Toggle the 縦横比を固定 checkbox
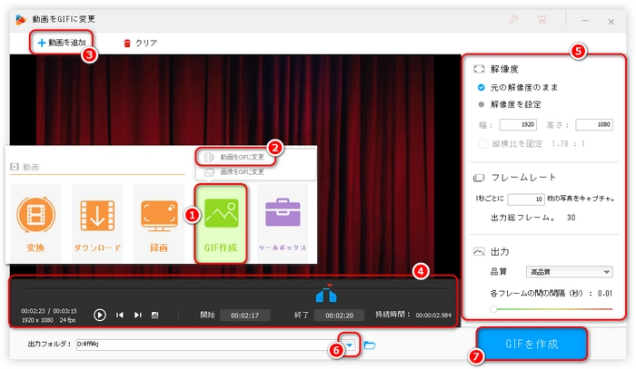This screenshot has width=636, height=369. (482, 142)
